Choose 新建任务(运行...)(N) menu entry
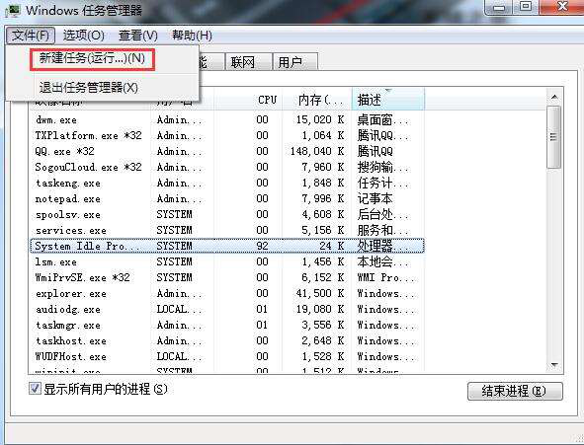This screenshot has width=584, height=445. [92, 58]
